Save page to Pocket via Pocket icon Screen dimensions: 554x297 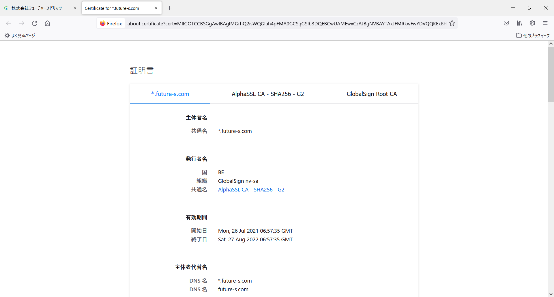[507, 23]
